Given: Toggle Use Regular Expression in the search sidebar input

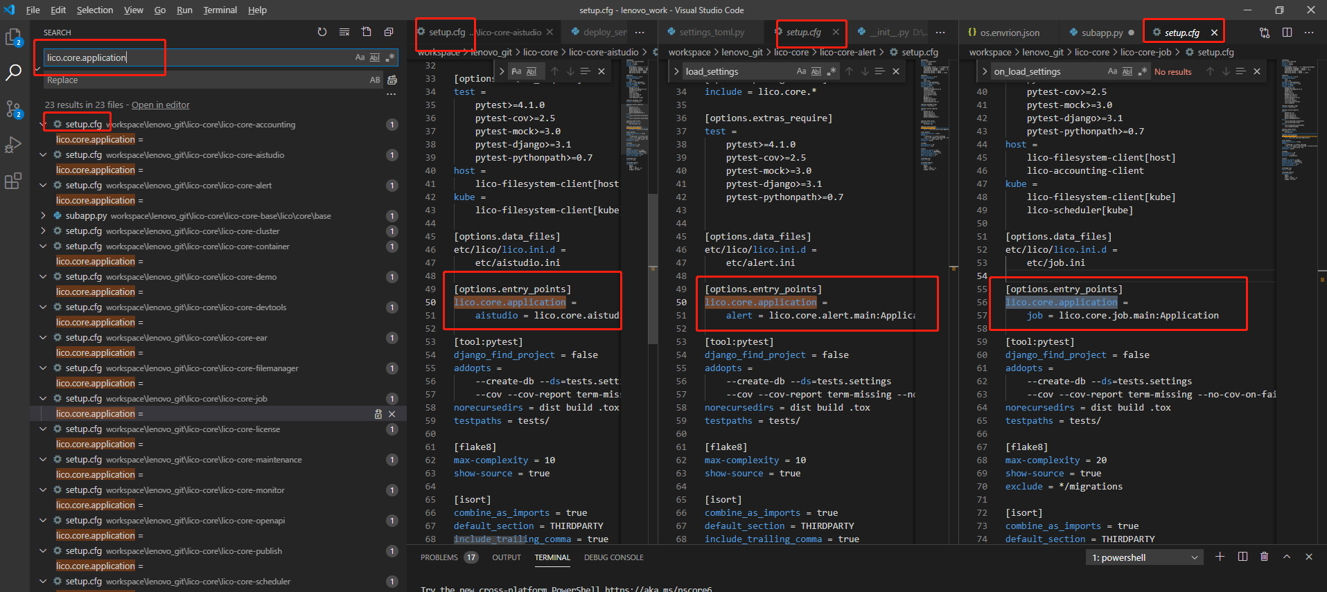Looking at the screenshot, I should click(390, 57).
